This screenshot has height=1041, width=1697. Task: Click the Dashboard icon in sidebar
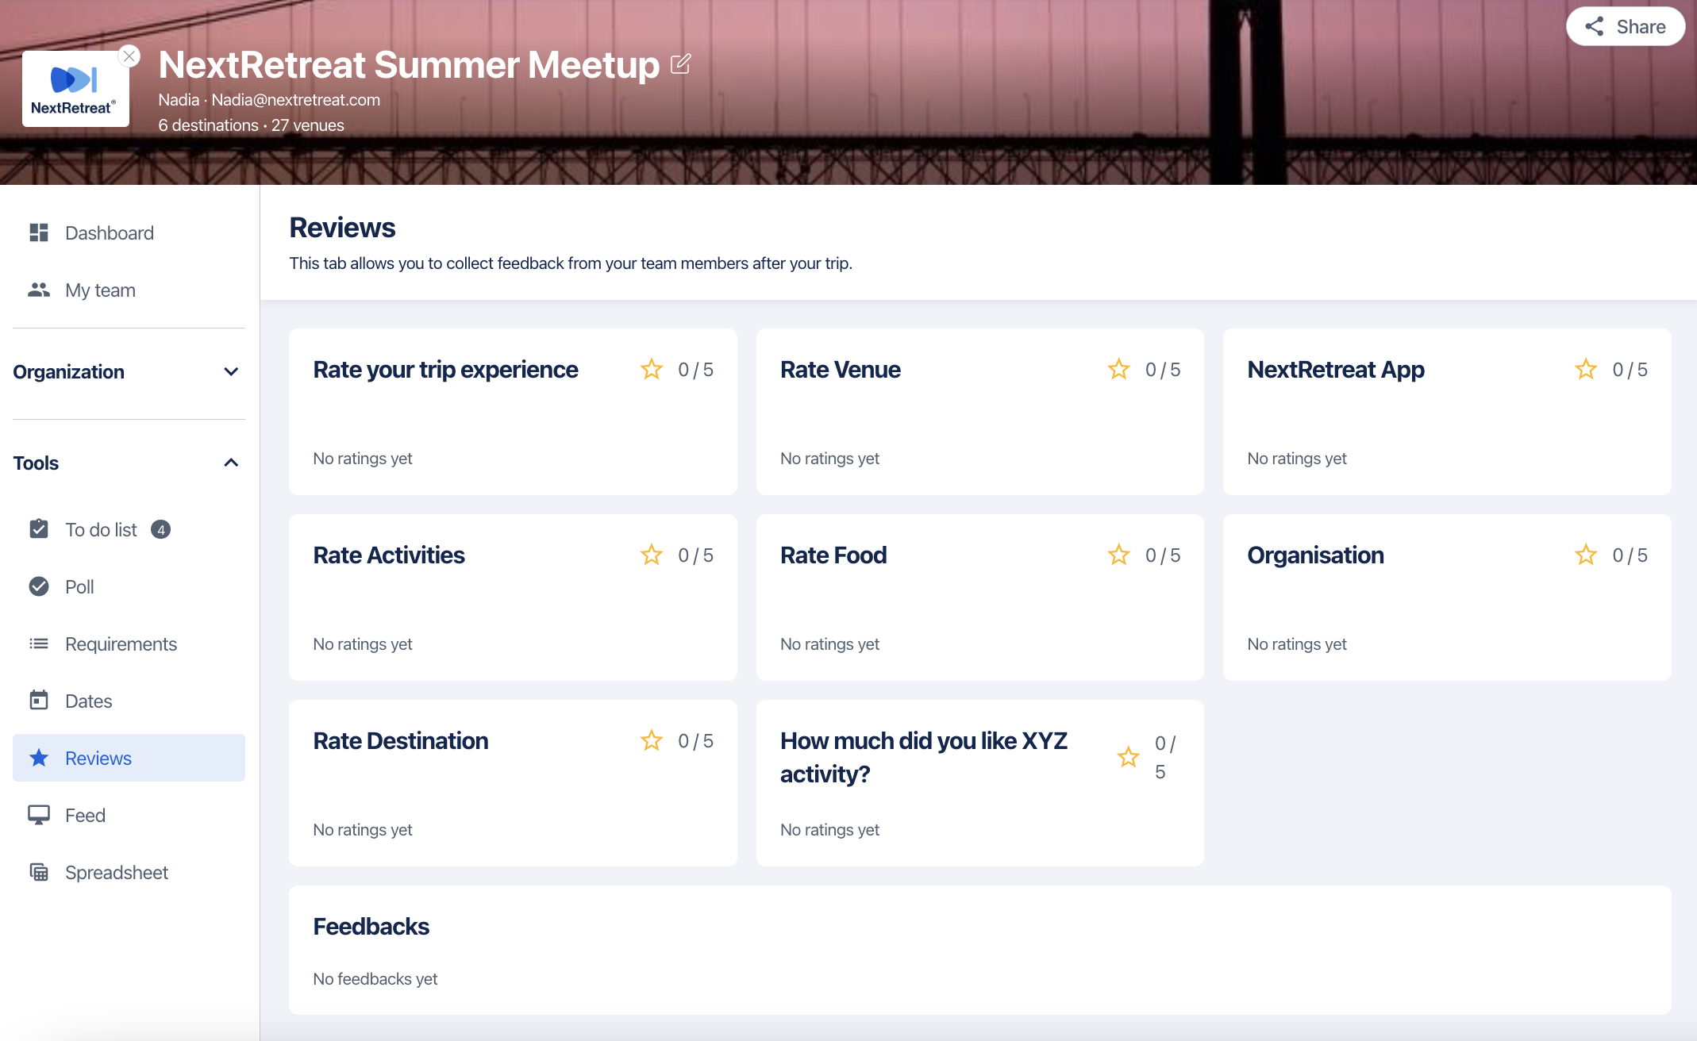click(x=39, y=232)
